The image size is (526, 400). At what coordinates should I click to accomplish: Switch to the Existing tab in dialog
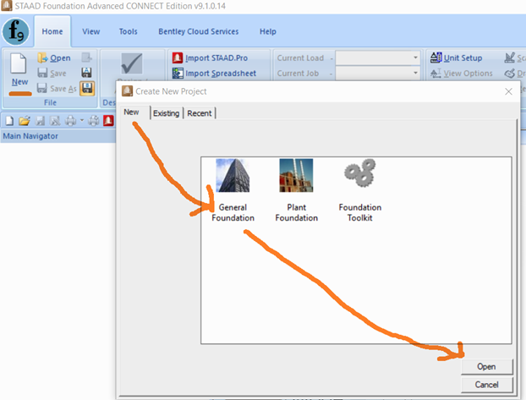click(x=166, y=113)
